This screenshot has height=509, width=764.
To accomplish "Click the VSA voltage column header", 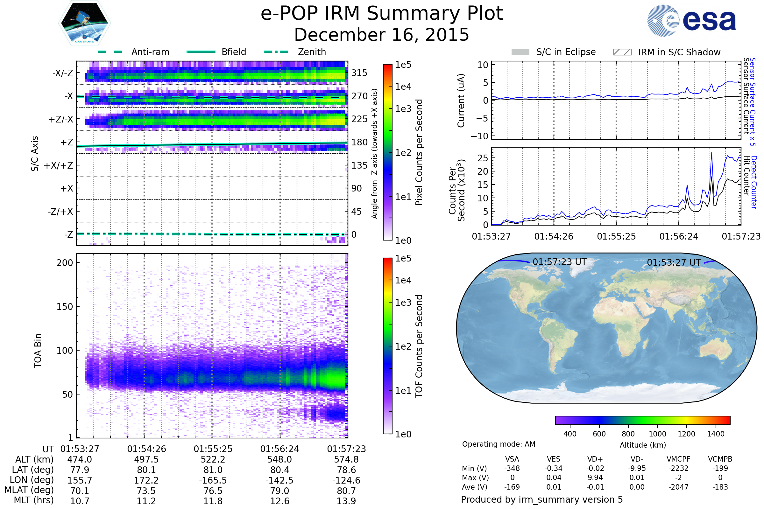I will click(x=512, y=459).
